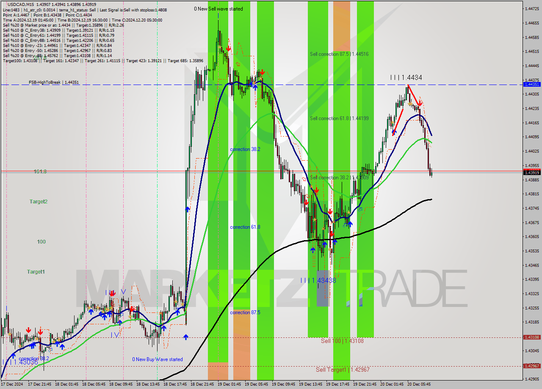Click the '| | | 1.43036' label
Image resolution: width=542 pixels, height=389 pixels.
(x=21, y=362)
